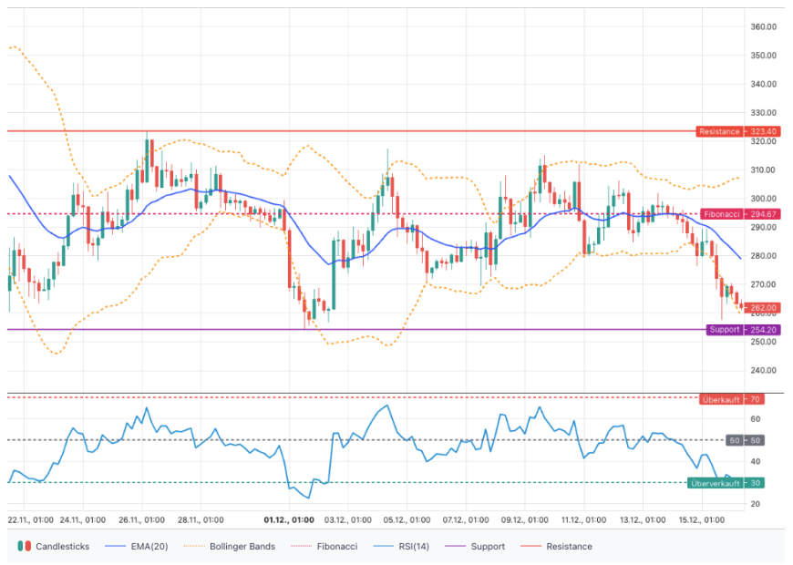Click the 360.00 price axis label
The image size is (793, 565).
764,27
